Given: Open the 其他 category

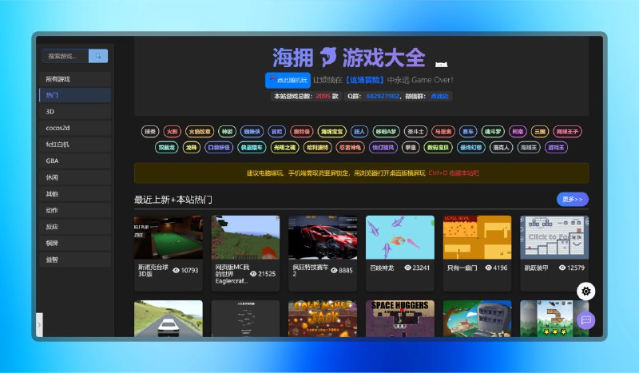Looking at the screenshot, I should [75, 194].
